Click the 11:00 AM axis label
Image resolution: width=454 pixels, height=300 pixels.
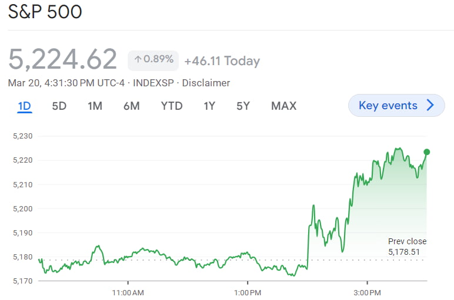click(128, 293)
